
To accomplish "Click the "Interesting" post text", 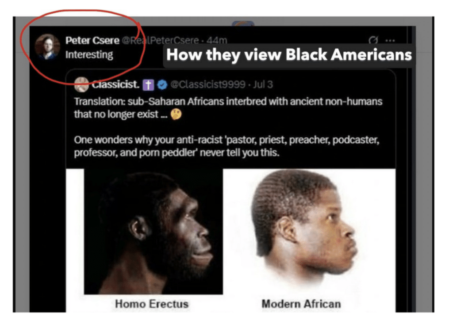I will [89, 54].
